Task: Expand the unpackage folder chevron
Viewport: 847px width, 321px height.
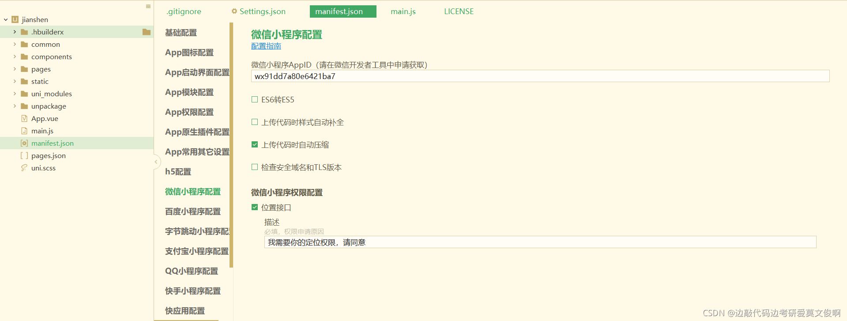Action: pyautogui.click(x=15, y=106)
